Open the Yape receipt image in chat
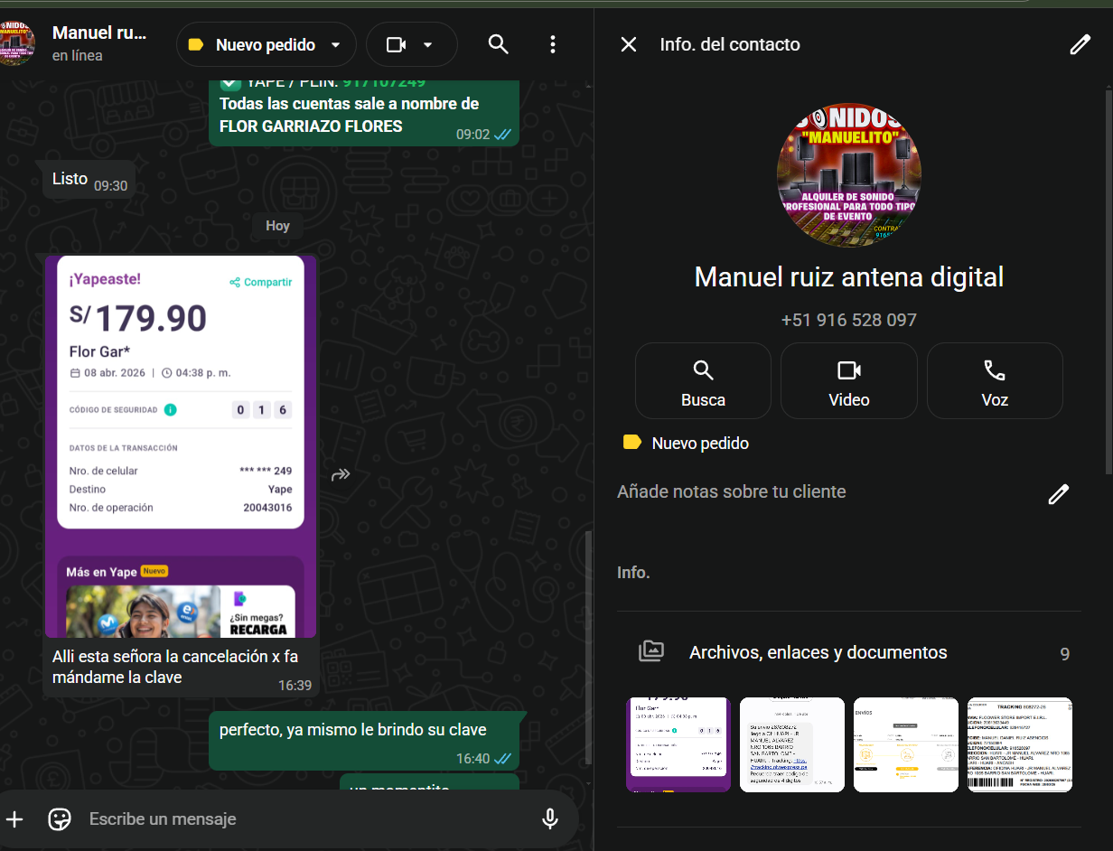 point(181,447)
